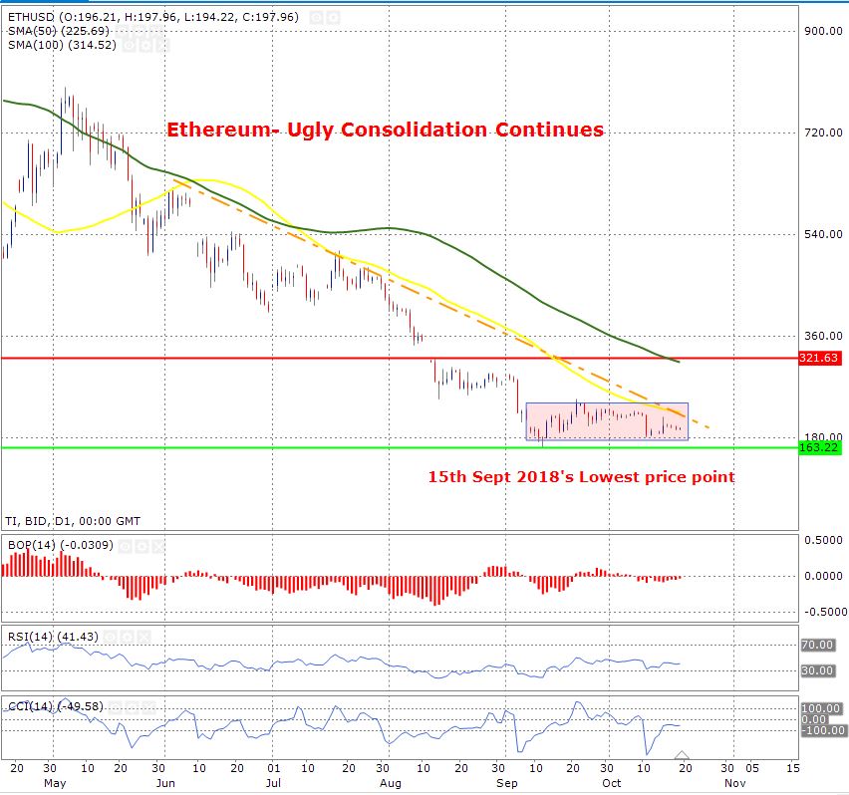Screen dimensions: 849x795
Task: Click the CCI(14) (-49.58) label
Action: [55, 706]
